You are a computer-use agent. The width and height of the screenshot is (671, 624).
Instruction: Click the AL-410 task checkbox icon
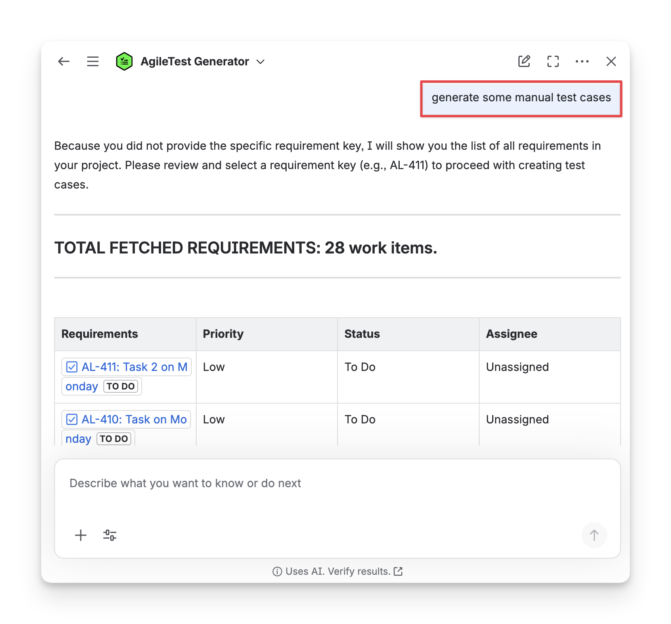(72, 419)
